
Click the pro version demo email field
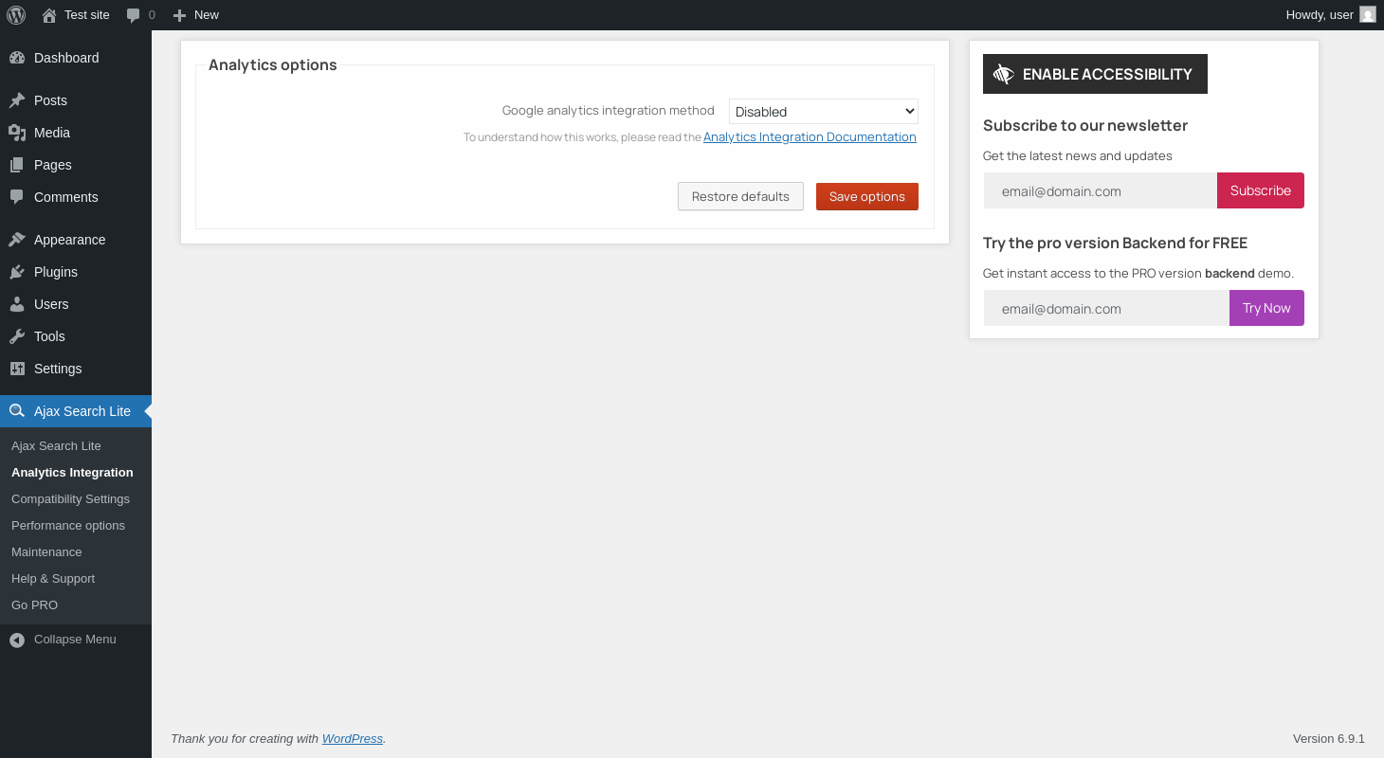point(1106,308)
